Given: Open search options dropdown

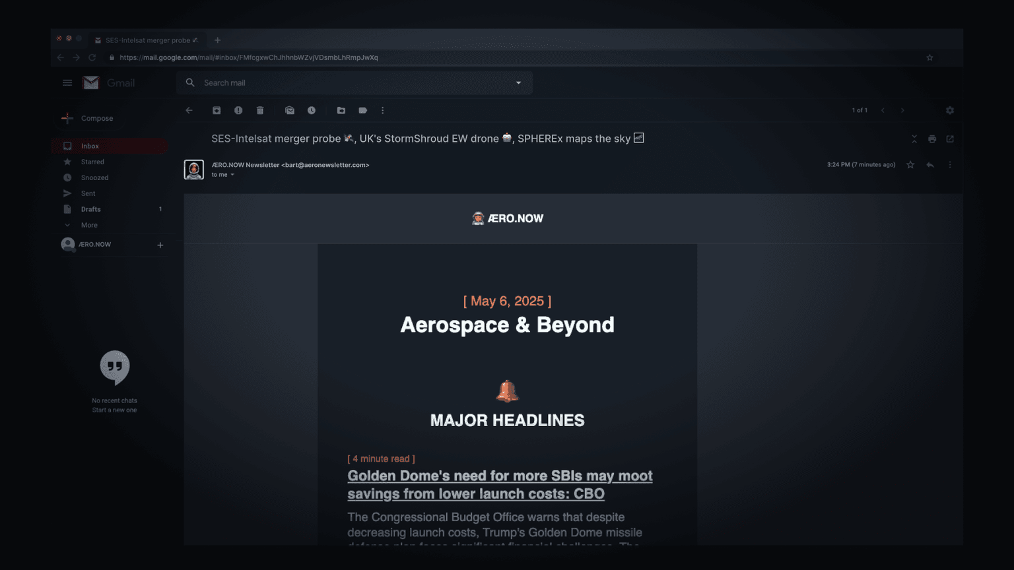Looking at the screenshot, I should point(519,82).
